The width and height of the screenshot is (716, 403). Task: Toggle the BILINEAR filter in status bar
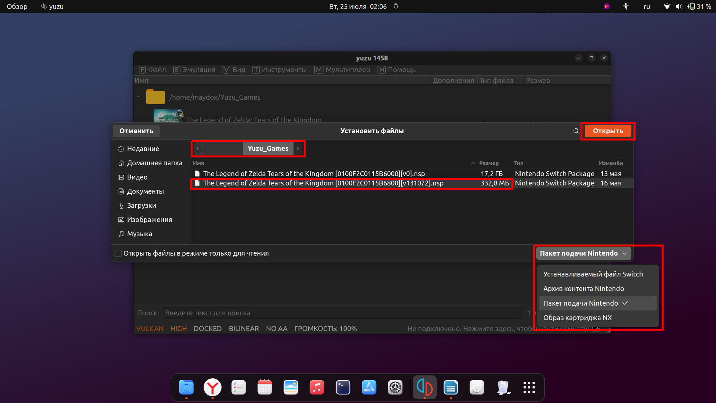(x=244, y=329)
